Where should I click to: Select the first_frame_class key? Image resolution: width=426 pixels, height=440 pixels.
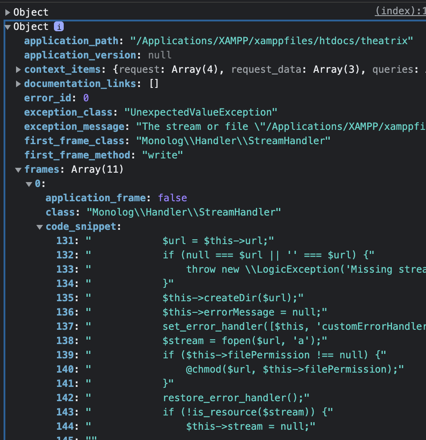pyautogui.click(x=74, y=141)
